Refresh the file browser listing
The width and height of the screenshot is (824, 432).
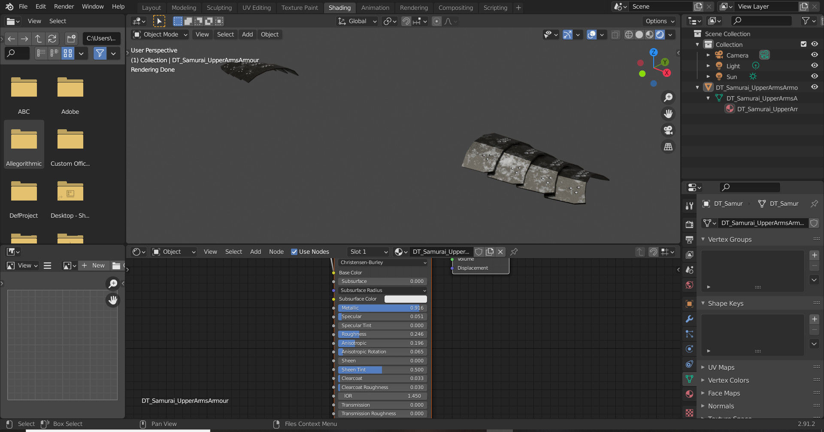(x=52, y=39)
